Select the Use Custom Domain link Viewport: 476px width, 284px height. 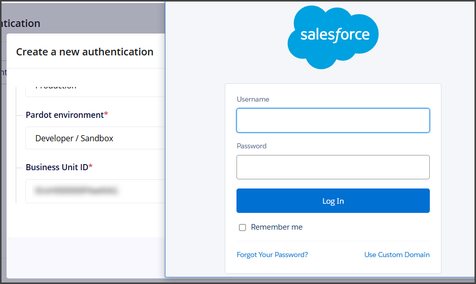(397, 255)
